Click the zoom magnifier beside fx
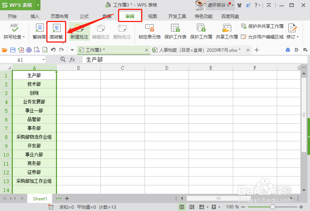This screenshot has width=310, height=211. (x=63, y=59)
